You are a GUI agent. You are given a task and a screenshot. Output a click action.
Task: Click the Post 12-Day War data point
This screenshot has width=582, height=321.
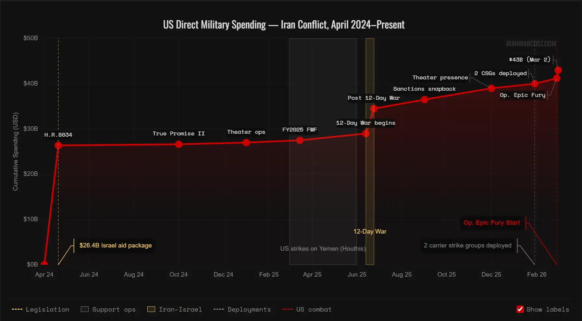pos(374,109)
